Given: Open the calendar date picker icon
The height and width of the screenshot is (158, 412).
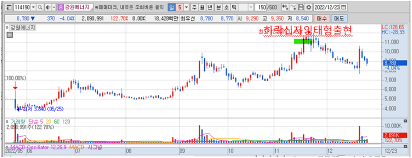Looking at the screenshot, I should click(343, 7).
